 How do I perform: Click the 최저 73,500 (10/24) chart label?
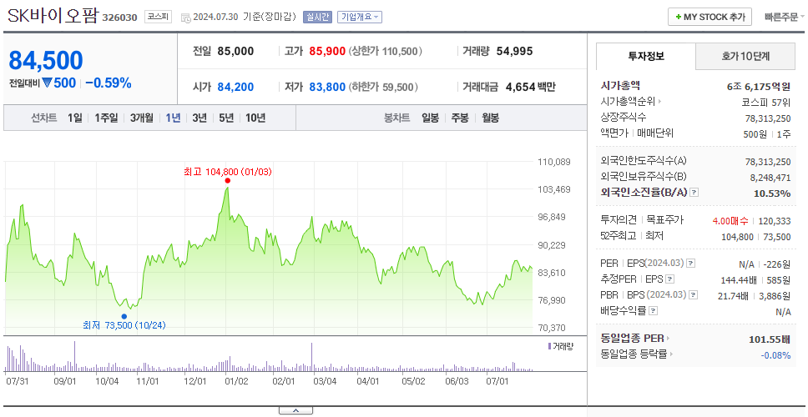tap(124, 325)
